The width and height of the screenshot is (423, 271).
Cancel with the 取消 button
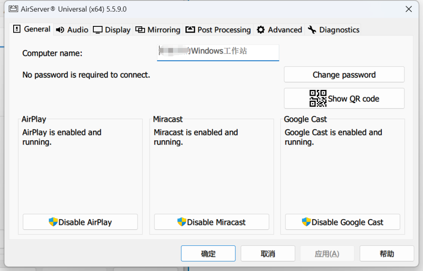pyautogui.click(x=268, y=254)
